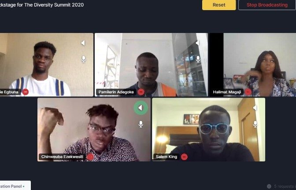Click the Salem King name label
296x190 pixels.
[x=166, y=157]
